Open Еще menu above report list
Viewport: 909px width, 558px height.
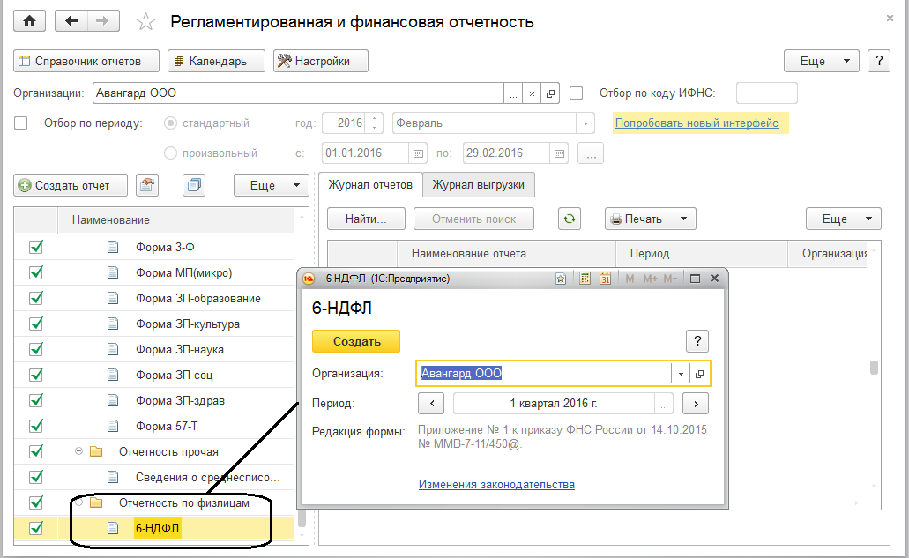(272, 185)
